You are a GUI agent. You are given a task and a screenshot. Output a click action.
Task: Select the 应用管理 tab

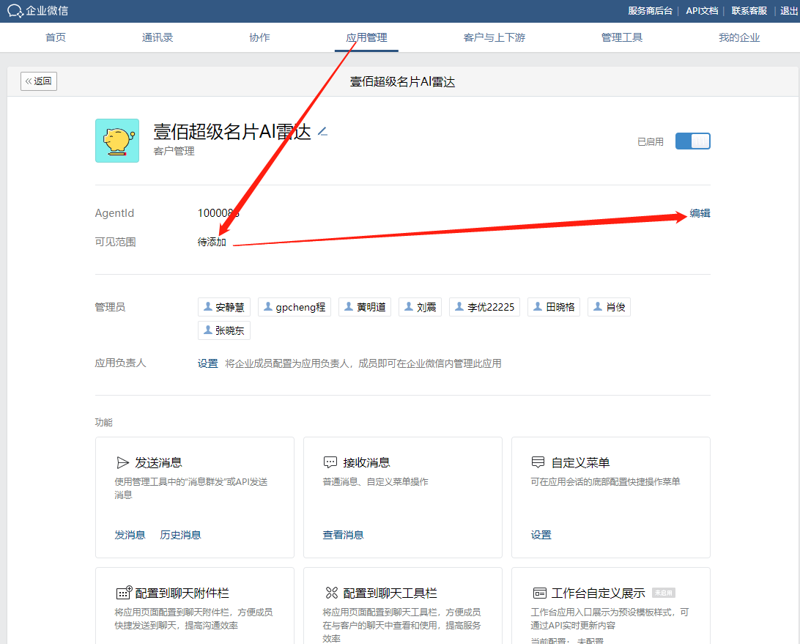click(366, 37)
